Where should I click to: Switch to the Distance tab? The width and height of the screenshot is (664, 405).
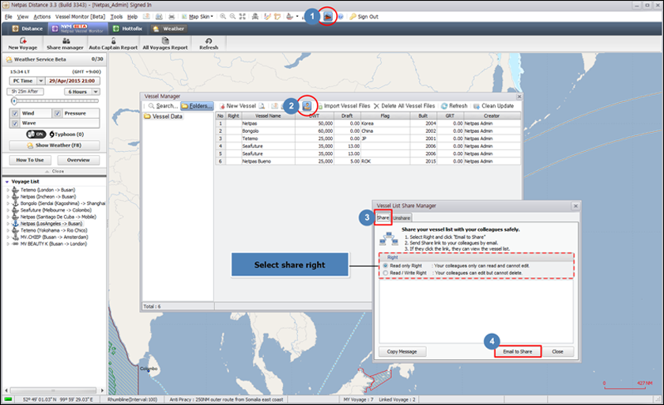[28, 28]
